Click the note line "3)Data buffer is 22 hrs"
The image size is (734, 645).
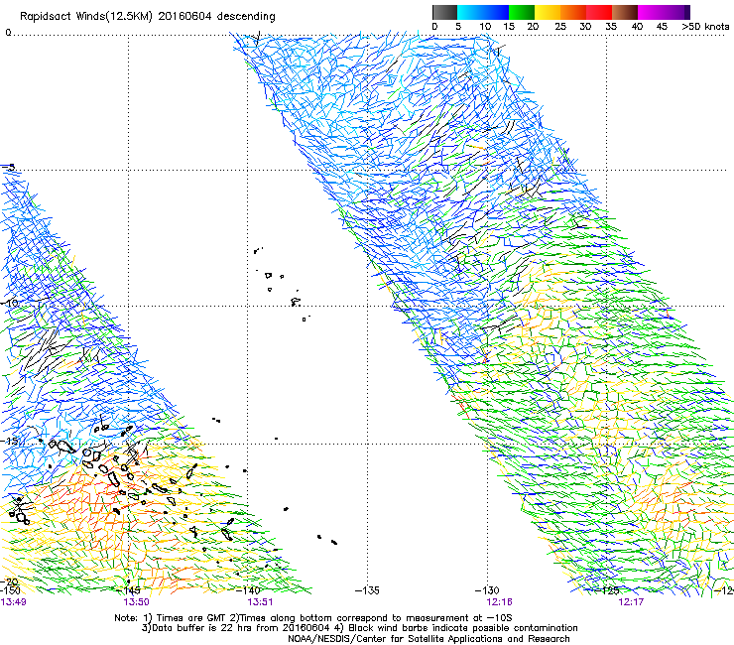tap(359, 628)
